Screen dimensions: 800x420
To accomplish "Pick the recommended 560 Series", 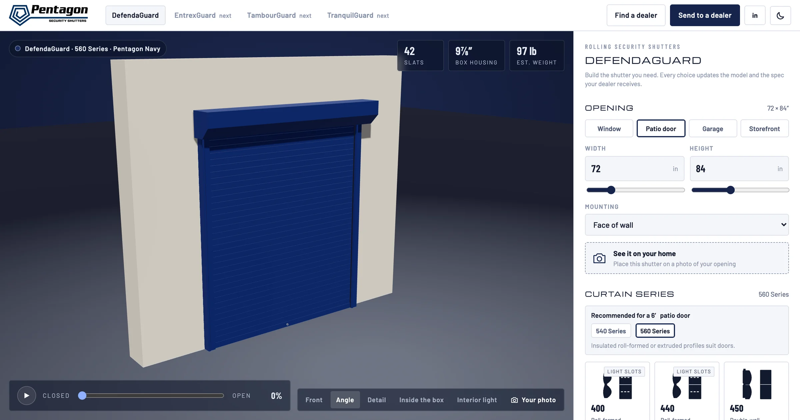I will click(655, 331).
